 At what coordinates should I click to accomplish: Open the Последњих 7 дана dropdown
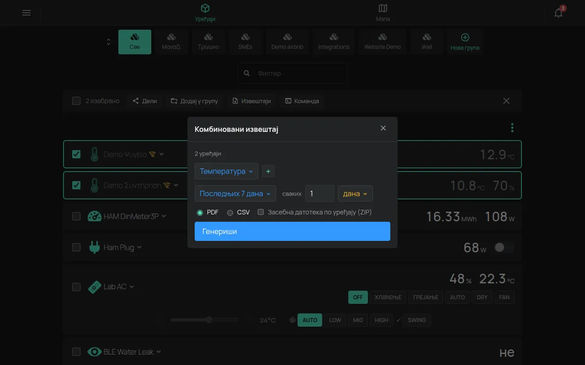(x=235, y=193)
